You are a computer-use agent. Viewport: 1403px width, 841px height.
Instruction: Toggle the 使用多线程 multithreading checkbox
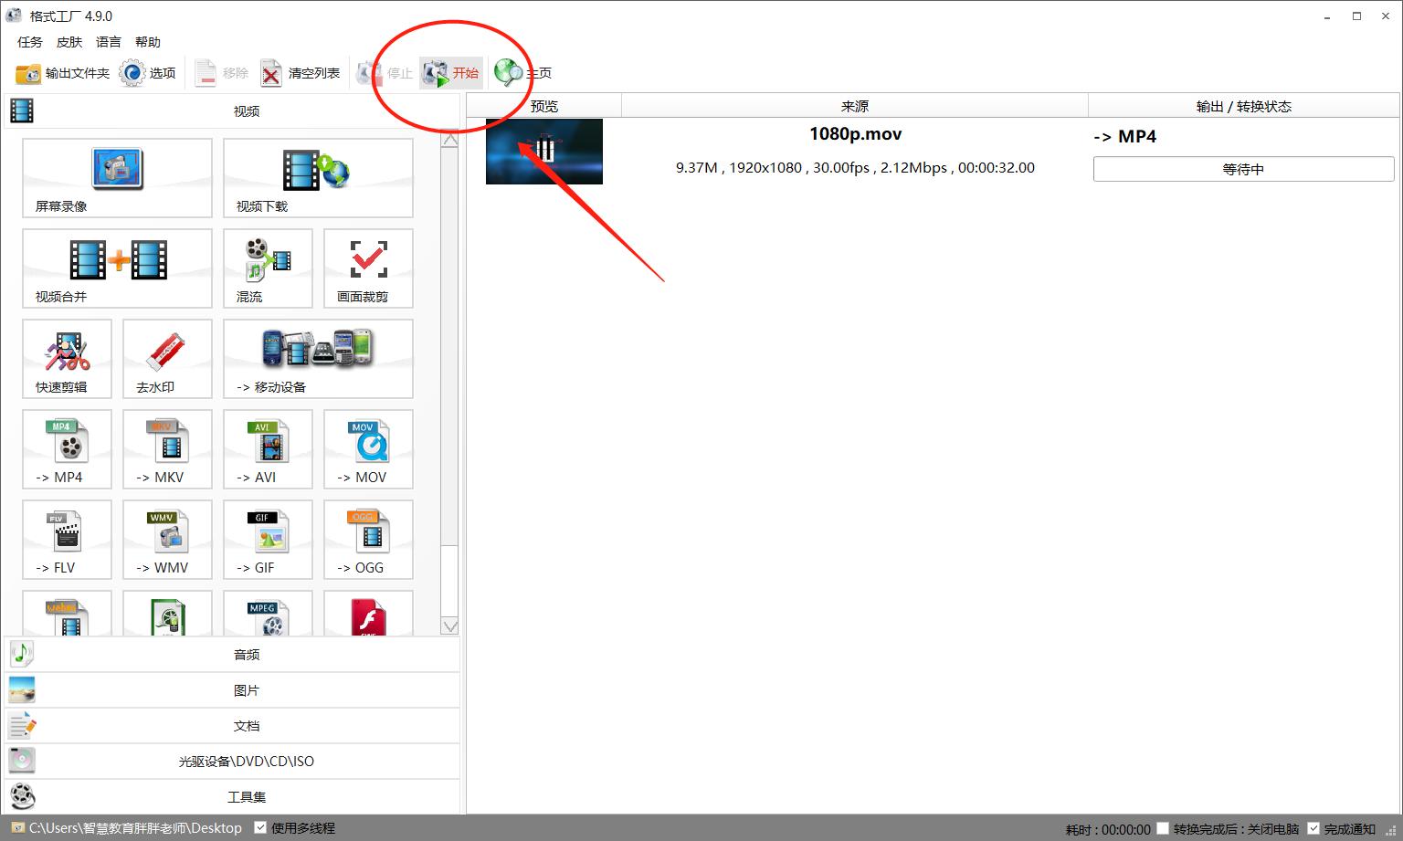(260, 828)
